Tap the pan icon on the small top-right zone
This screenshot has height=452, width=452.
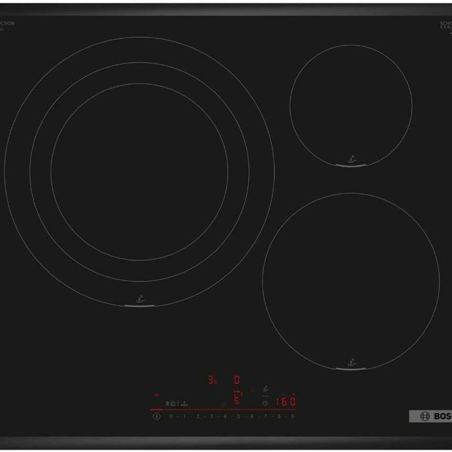click(x=352, y=159)
